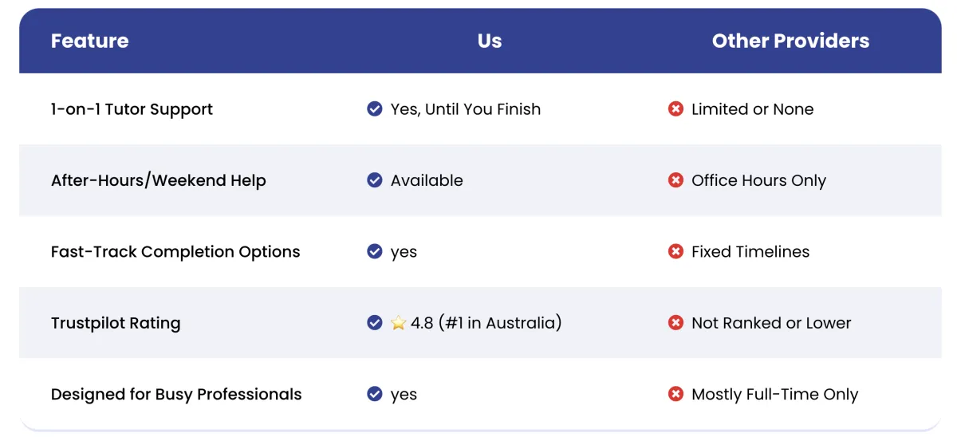Click the 'Feature' column header

click(x=89, y=41)
